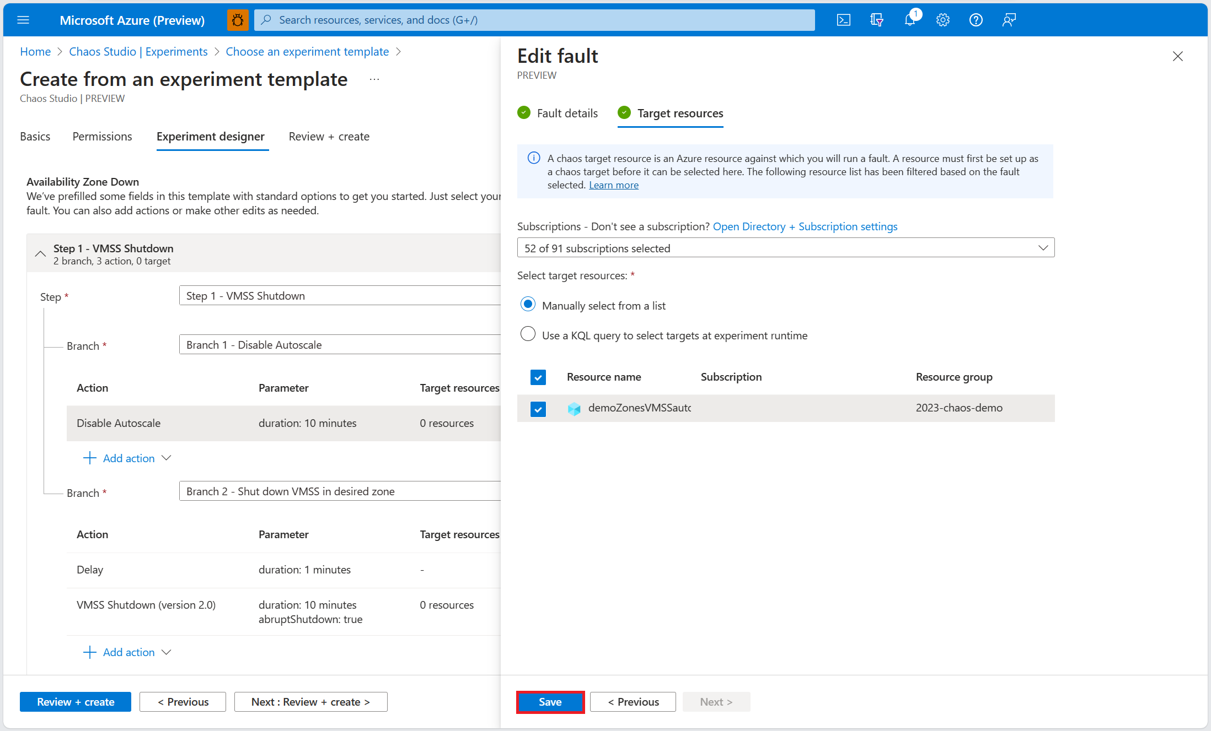The image size is (1211, 731).
Task: Send feedback via the feedback icon
Action: pyautogui.click(x=1009, y=19)
